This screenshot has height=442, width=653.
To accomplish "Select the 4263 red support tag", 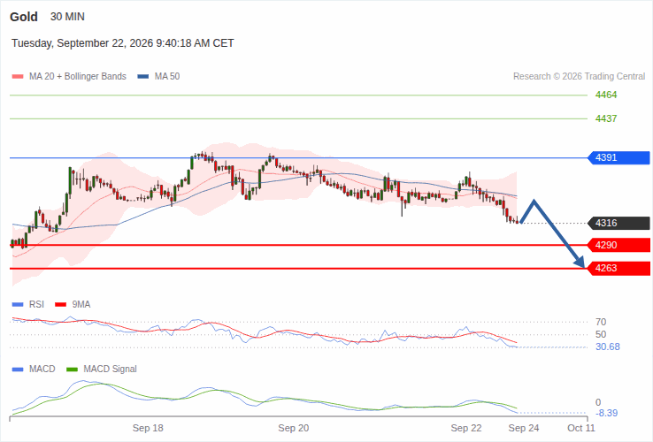I will coord(618,269).
